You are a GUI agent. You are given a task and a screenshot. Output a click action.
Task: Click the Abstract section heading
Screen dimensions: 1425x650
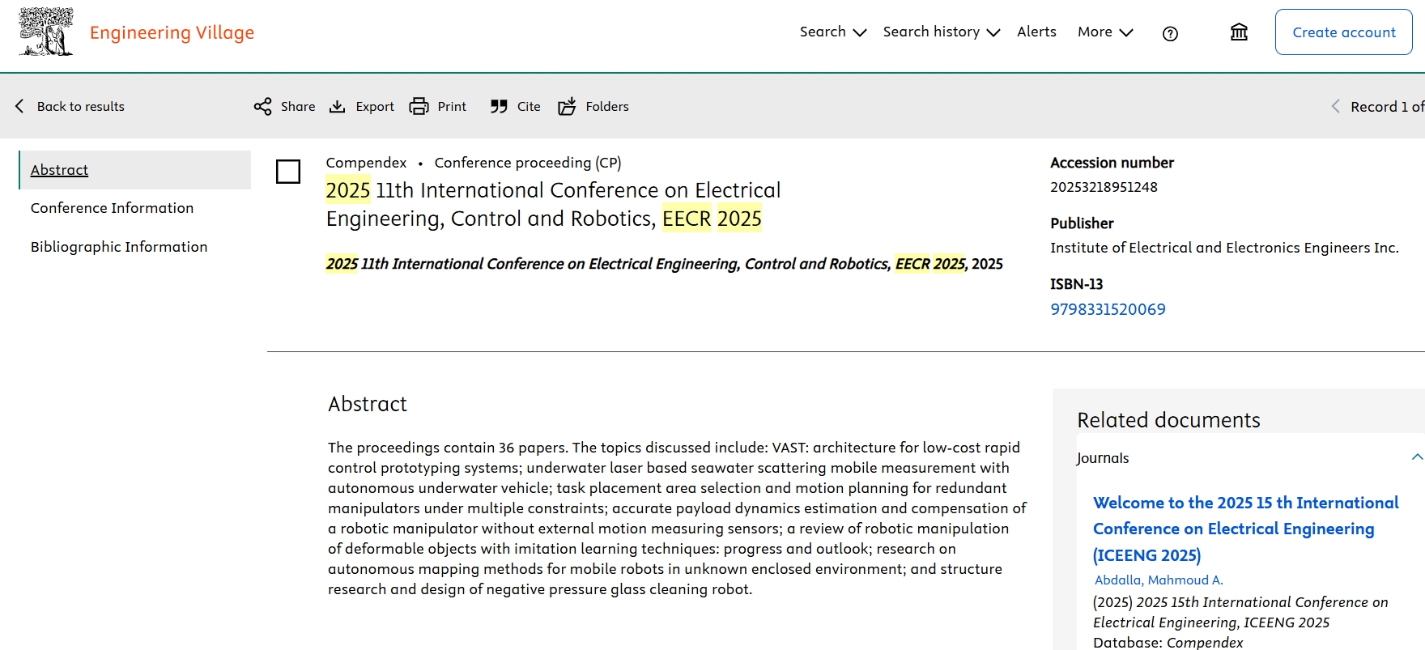[368, 404]
